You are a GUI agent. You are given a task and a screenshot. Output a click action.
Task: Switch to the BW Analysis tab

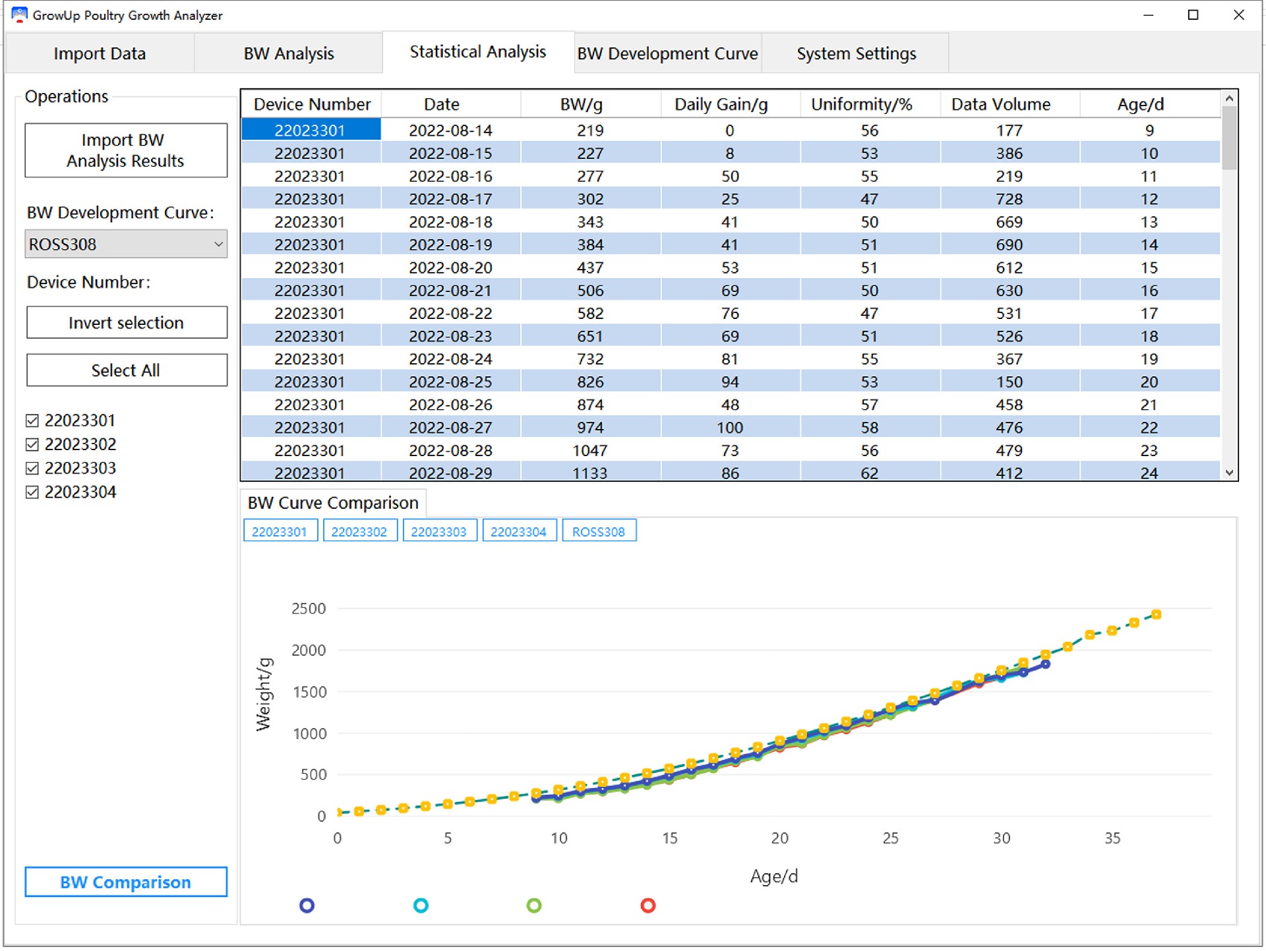pos(289,53)
